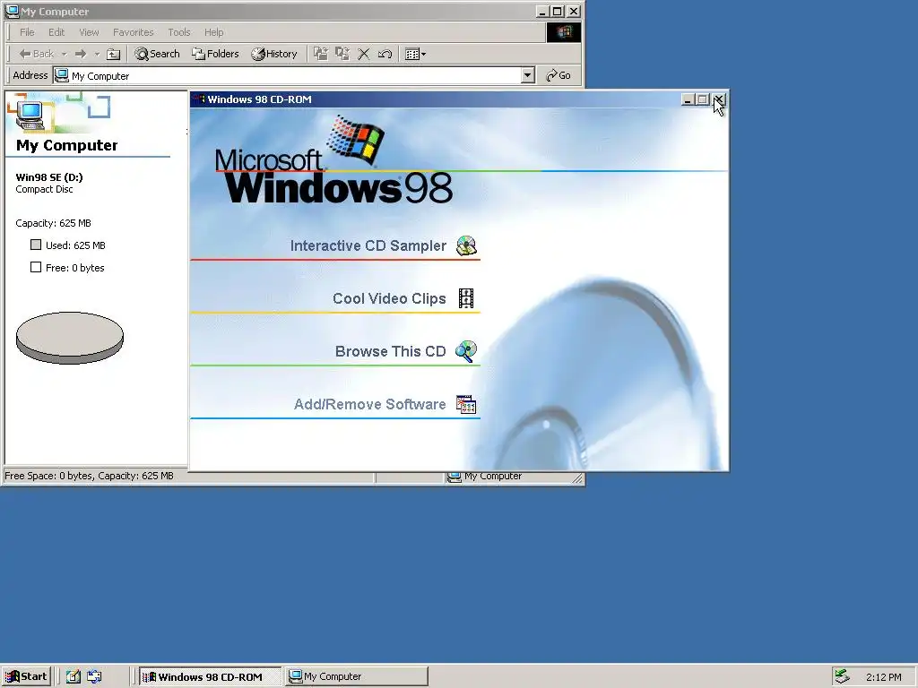Select Browse This CD
This screenshot has height=688, width=918.
(390, 351)
